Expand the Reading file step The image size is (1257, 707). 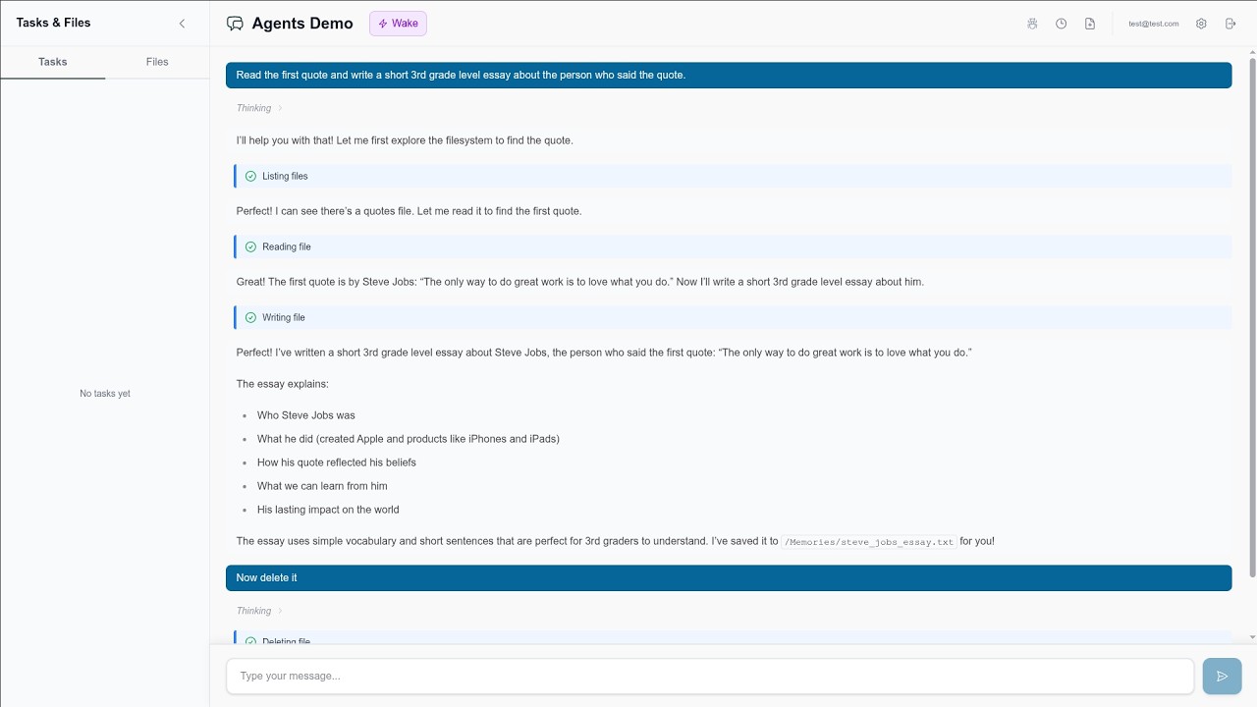[733, 246]
